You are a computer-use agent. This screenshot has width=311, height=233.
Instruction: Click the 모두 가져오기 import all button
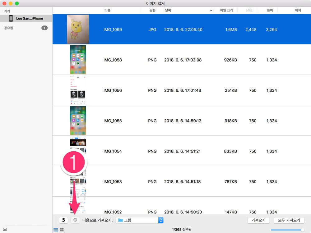coord(289,220)
